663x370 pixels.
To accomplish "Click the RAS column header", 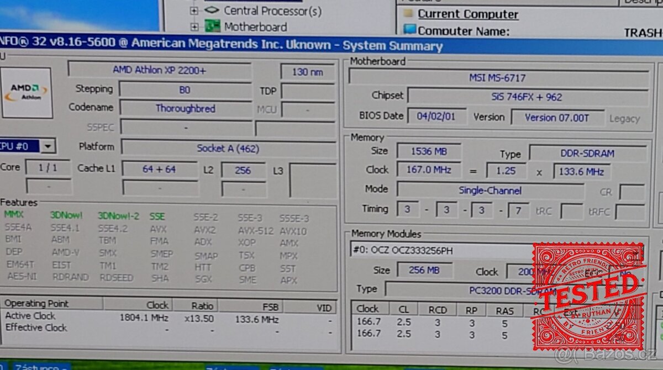I will 504,310.
